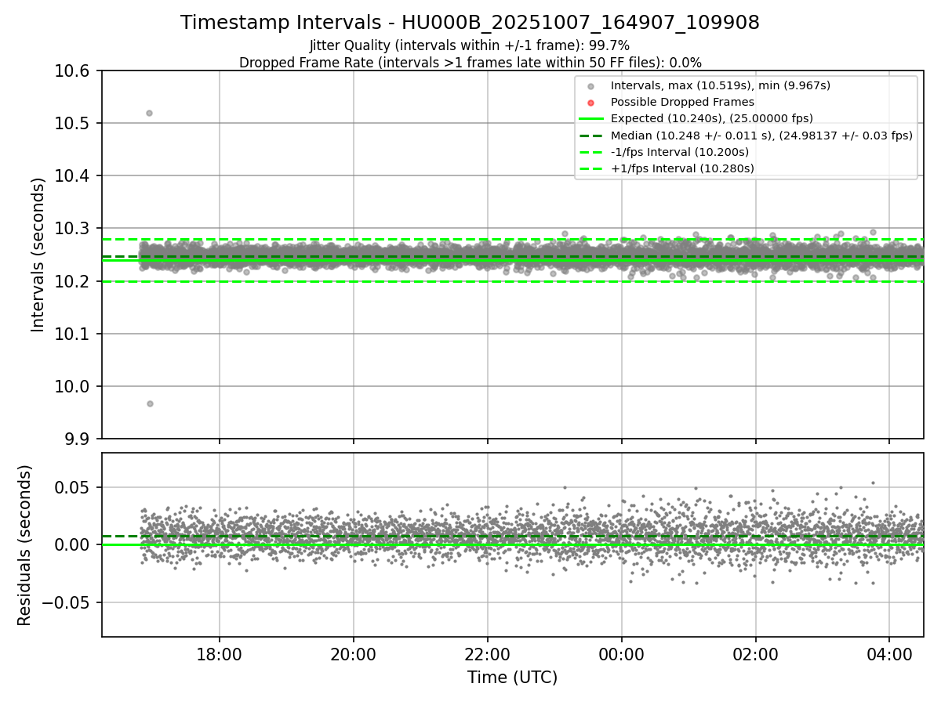Click the plot title 'Timestamp Intervals - HU000B_20251007_164907_109908'
Viewport: 941px width, 705px height.
(470, 23)
